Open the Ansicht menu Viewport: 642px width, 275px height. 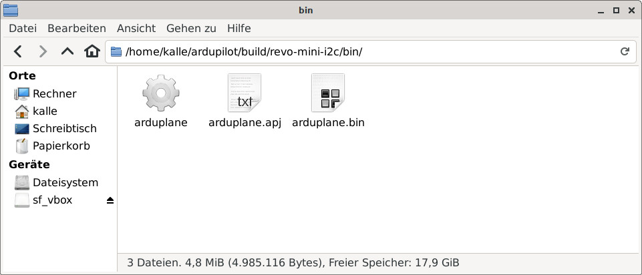(x=136, y=28)
